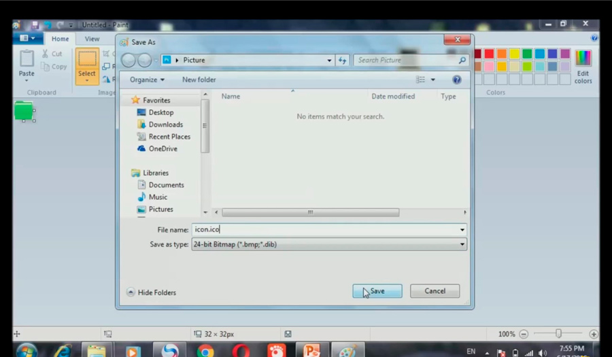
Task: Click the Picture breadcrumb in the address bar
Action: [x=194, y=60]
